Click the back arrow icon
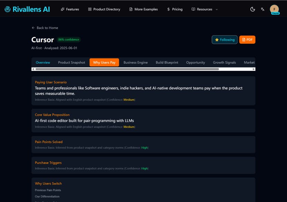The image size is (287, 202). pos(33,28)
